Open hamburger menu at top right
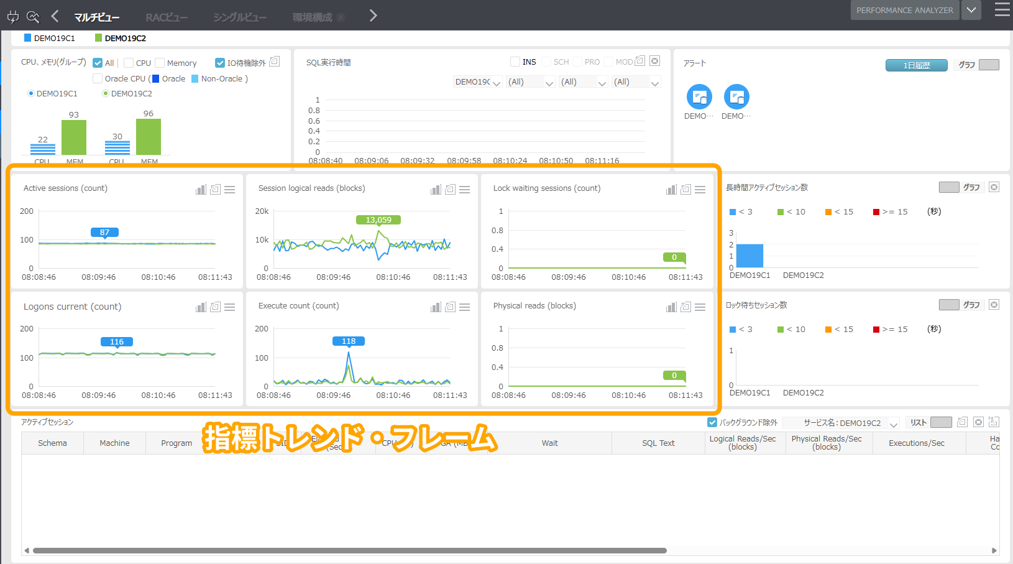 (x=1002, y=10)
